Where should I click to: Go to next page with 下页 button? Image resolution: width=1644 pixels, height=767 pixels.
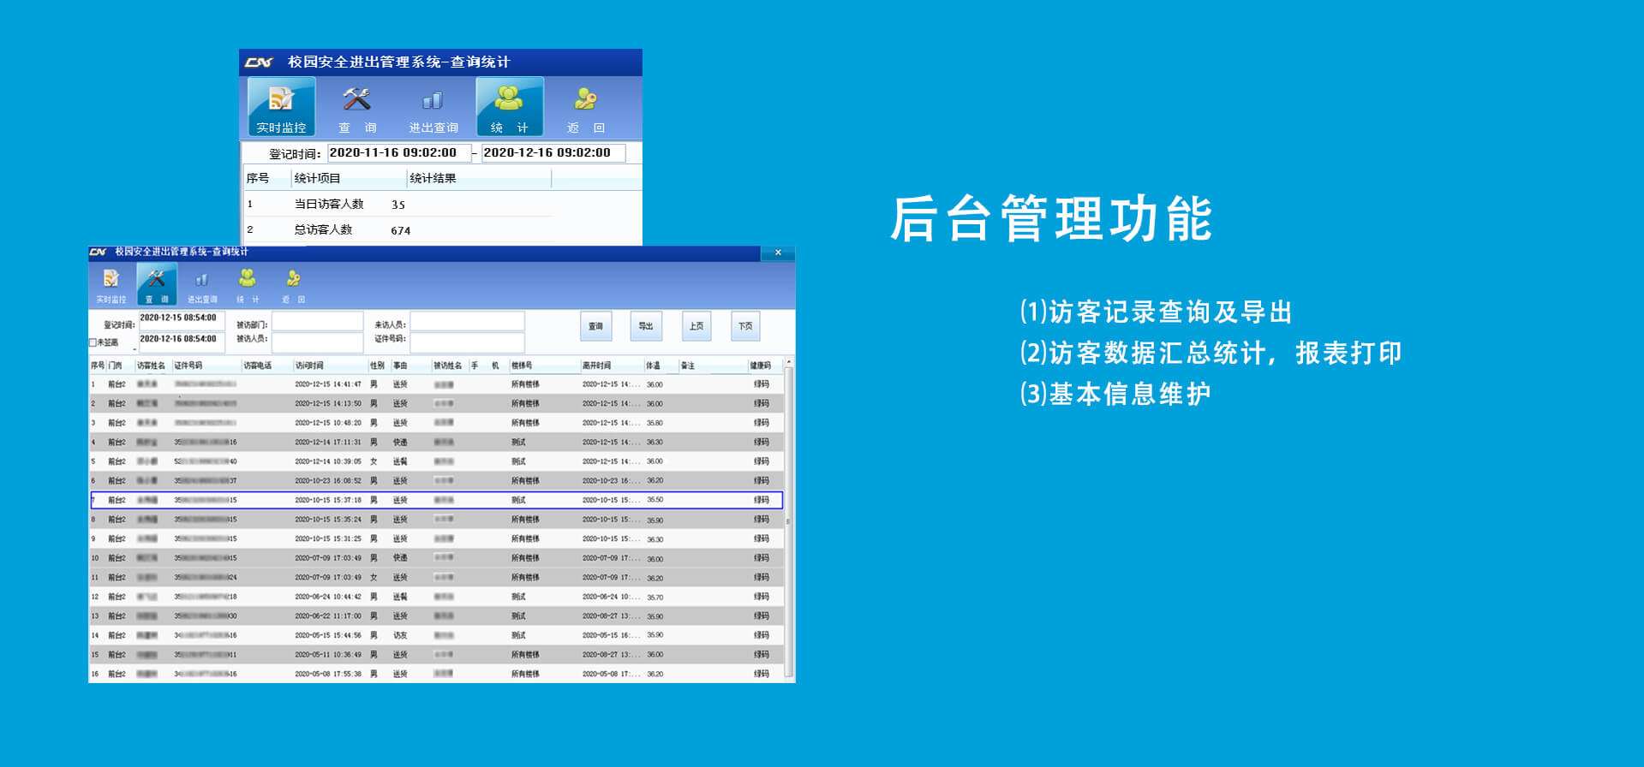tap(745, 326)
